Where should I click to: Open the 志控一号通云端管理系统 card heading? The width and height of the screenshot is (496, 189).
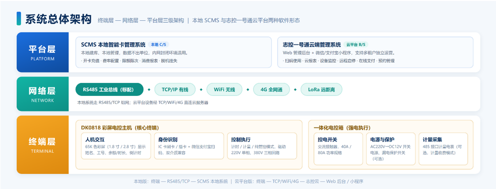tap(311, 44)
